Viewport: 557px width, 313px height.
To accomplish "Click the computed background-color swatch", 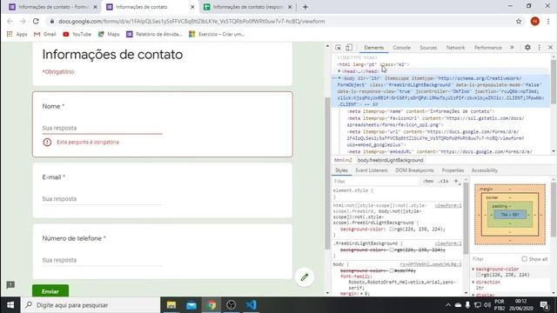I will (x=478, y=275).
